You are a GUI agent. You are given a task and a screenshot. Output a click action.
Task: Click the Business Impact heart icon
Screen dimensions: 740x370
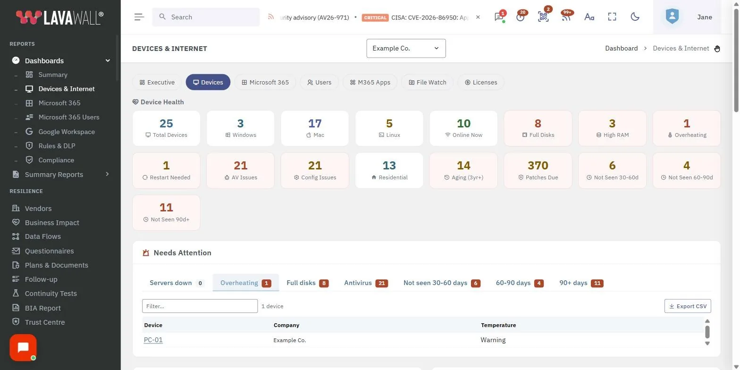[x=16, y=222]
